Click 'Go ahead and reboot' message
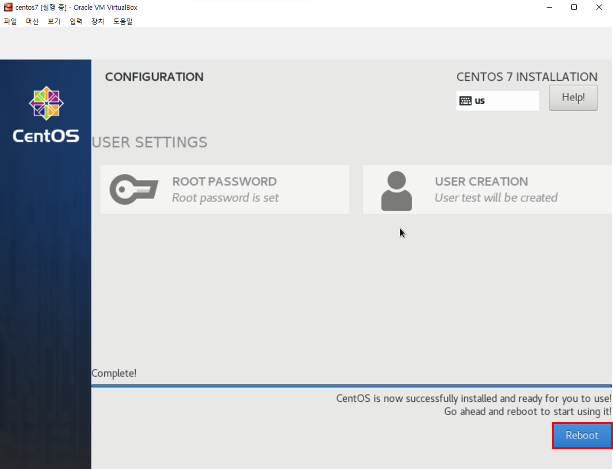 coord(527,411)
